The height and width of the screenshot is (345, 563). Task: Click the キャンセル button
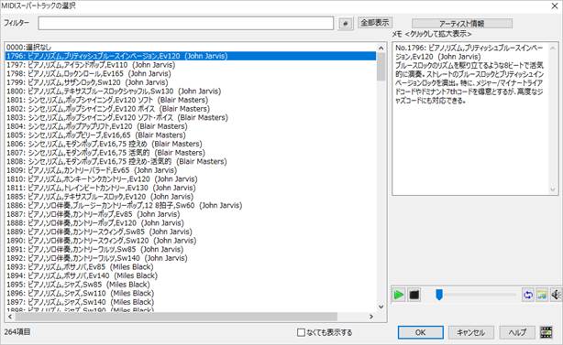(471, 332)
